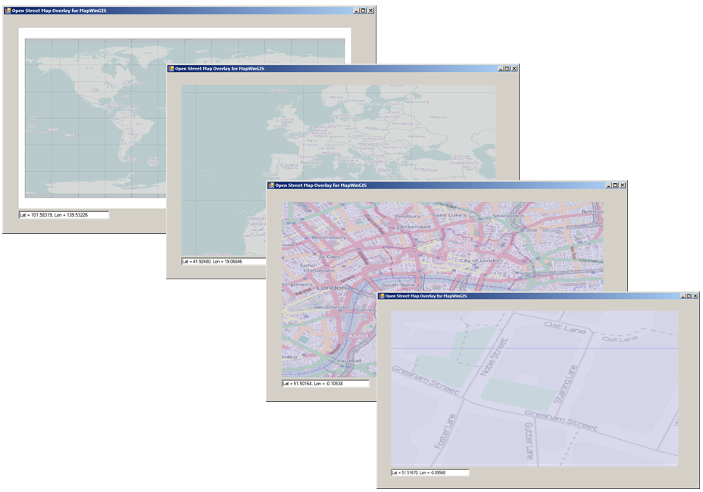
Task: Click the Vauxhall label
Action: coord(349,361)
